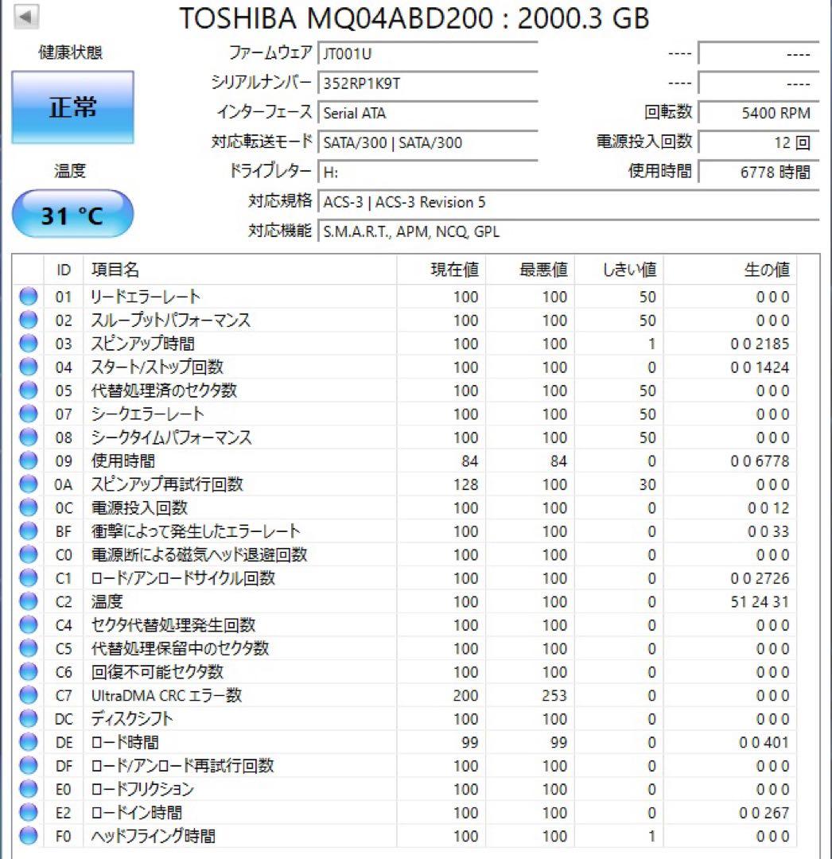Select status orb of row 04 スタート/ストップ回数
Viewport: 832px width, 859px height.
click(29, 367)
